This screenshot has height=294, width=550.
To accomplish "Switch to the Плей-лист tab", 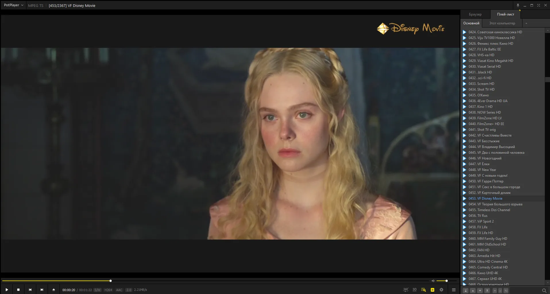I will (505, 14).
